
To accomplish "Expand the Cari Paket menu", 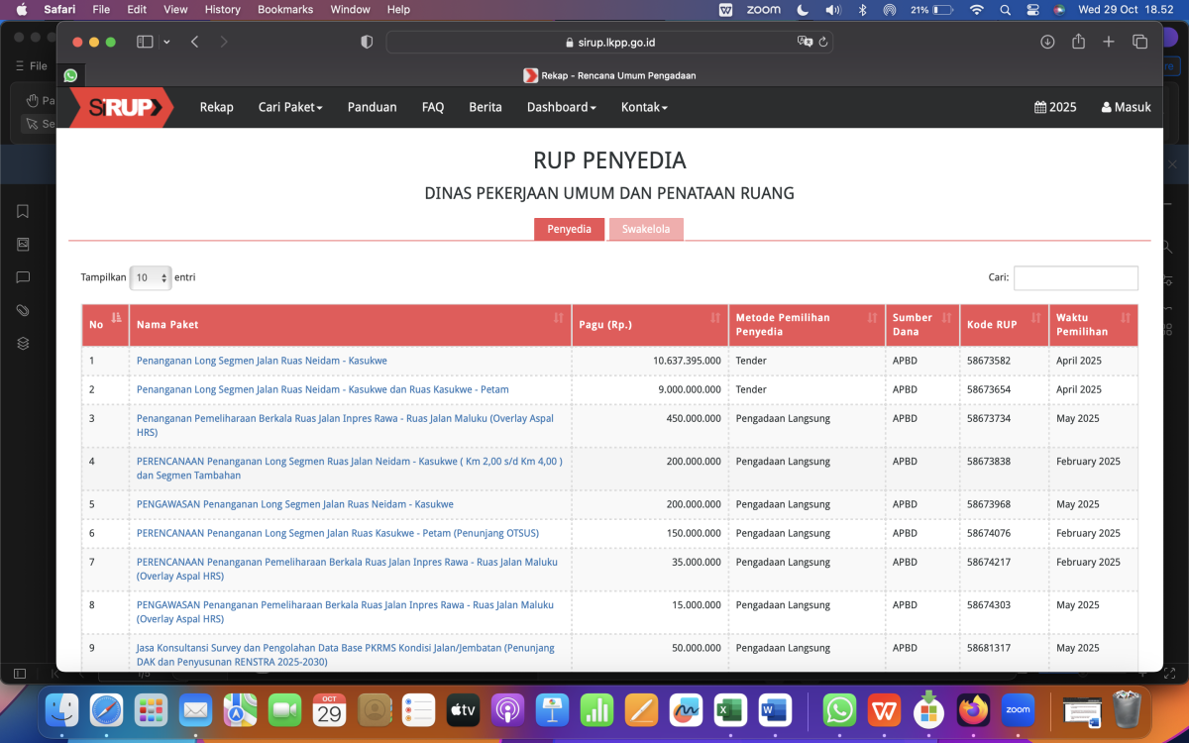I will tap(290, 107).
